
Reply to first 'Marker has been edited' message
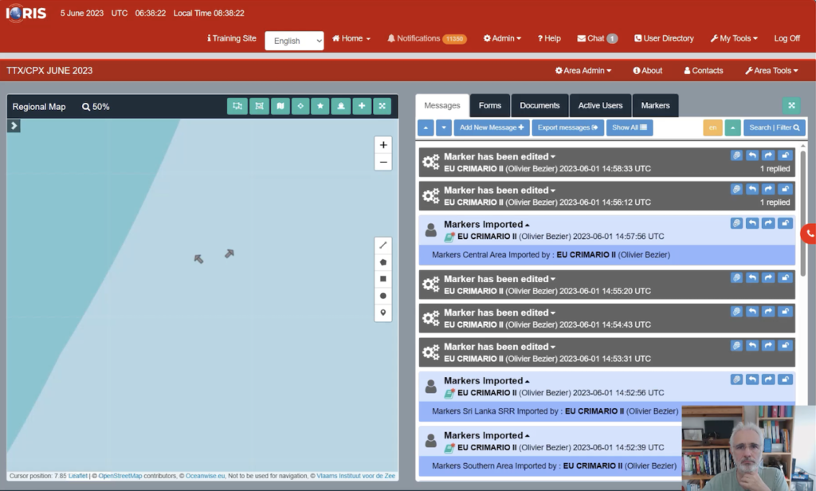pyautogui.click(x=752, y=155)
